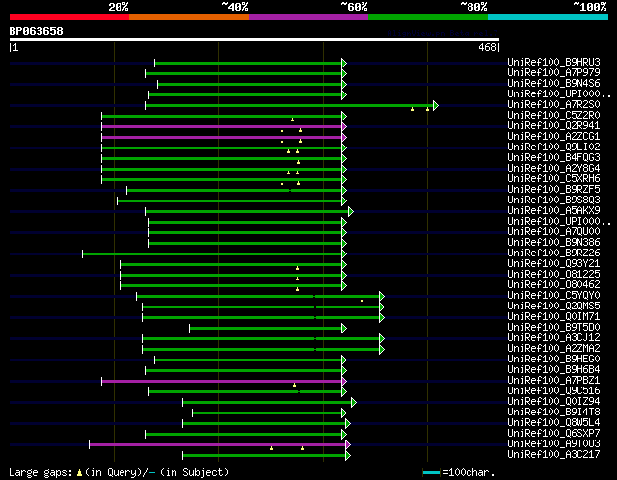617x480 pixels.
Task: Click the purple arrowhead on the A9T0U3 row
Action: pyautogui.click(x=348, y=445)
